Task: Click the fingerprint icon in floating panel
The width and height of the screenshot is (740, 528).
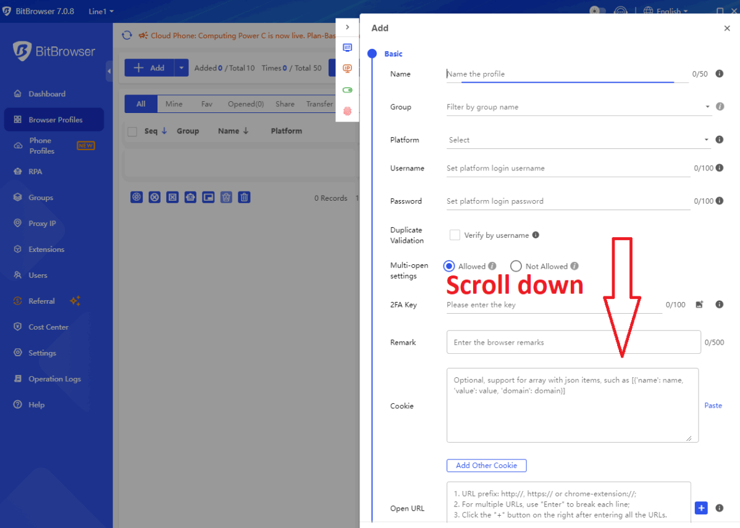Action: tap(347, 111)
